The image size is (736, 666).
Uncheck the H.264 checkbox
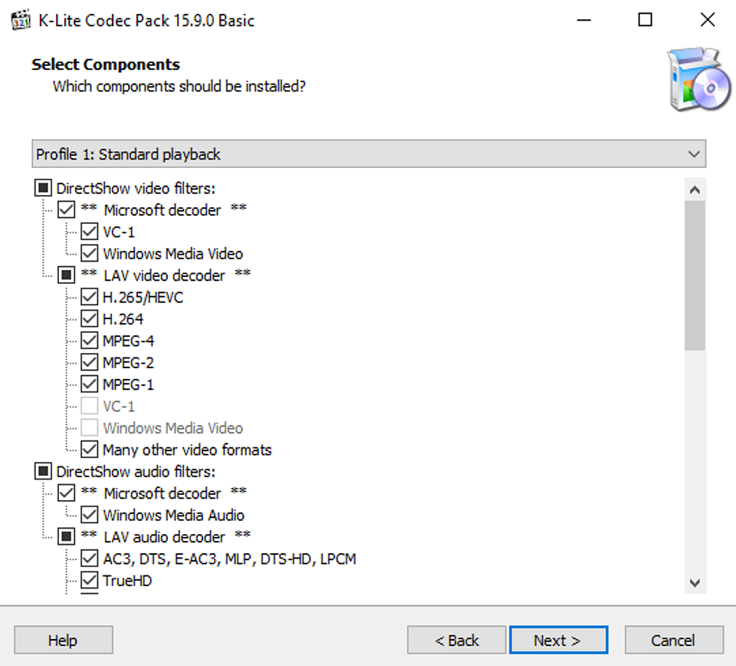(89, 319)
